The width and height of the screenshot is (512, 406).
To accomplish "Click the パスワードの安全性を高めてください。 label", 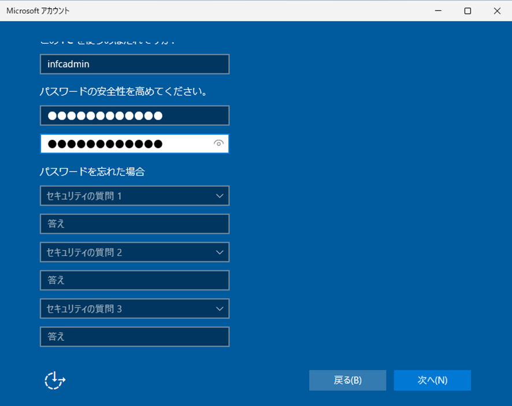I will click(124, 91).
